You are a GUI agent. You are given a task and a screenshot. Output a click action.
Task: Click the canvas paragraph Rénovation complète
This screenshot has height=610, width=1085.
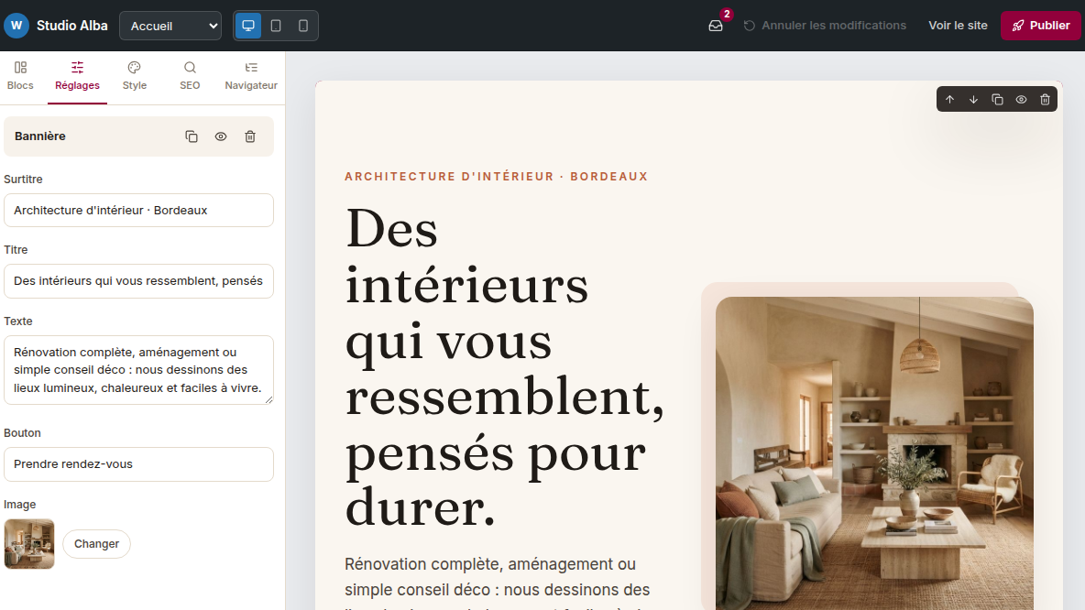(497, 581)
